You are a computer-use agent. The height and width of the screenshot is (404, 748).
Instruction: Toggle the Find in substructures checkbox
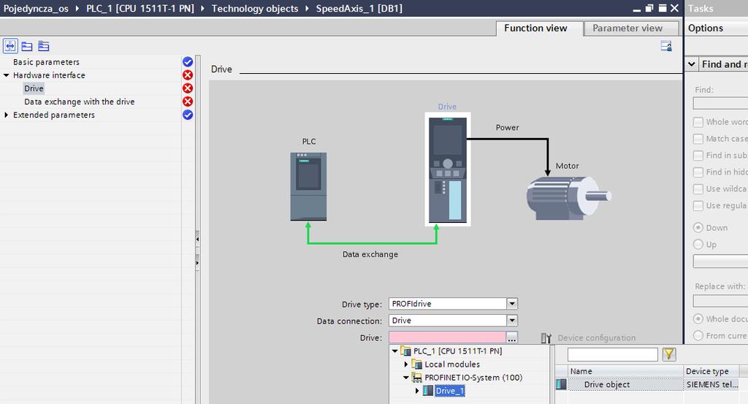click(x=698, y=156)
